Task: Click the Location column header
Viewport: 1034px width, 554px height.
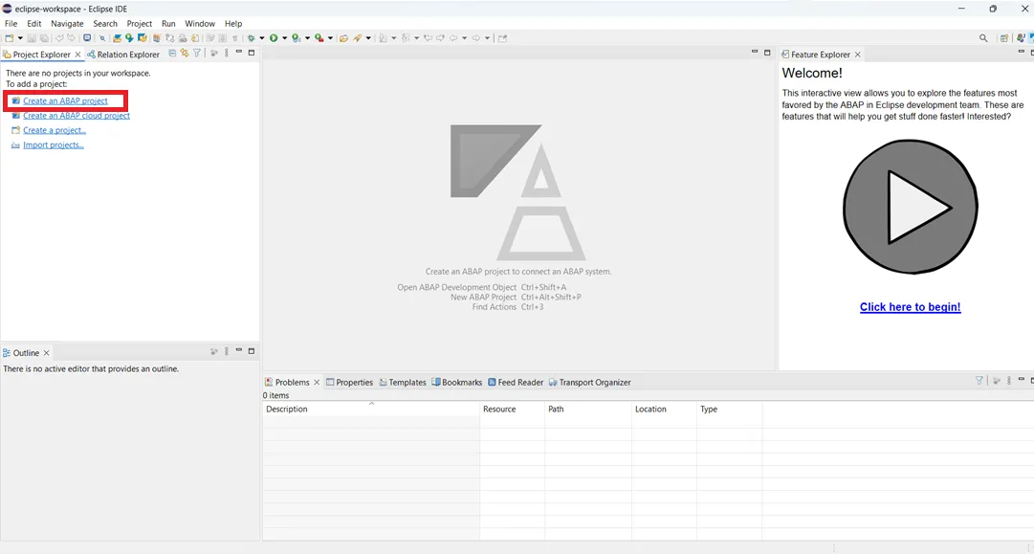Action: pos(664,409)
